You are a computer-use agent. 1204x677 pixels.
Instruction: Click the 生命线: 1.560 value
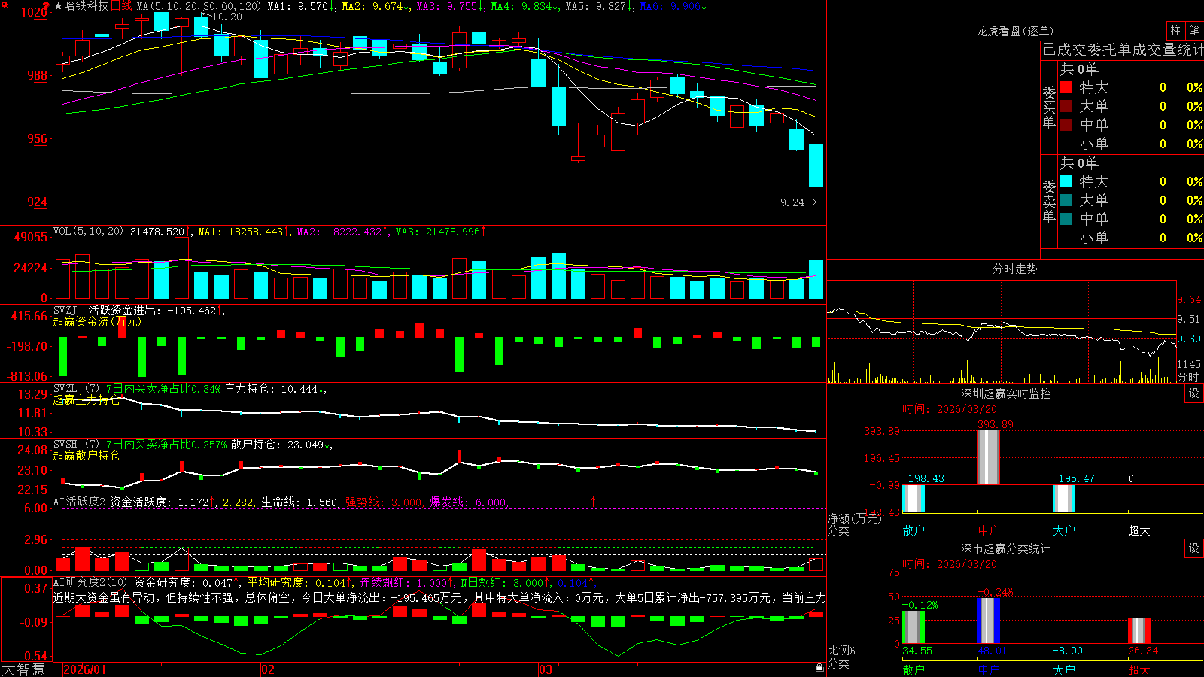(x=299, y=502)
